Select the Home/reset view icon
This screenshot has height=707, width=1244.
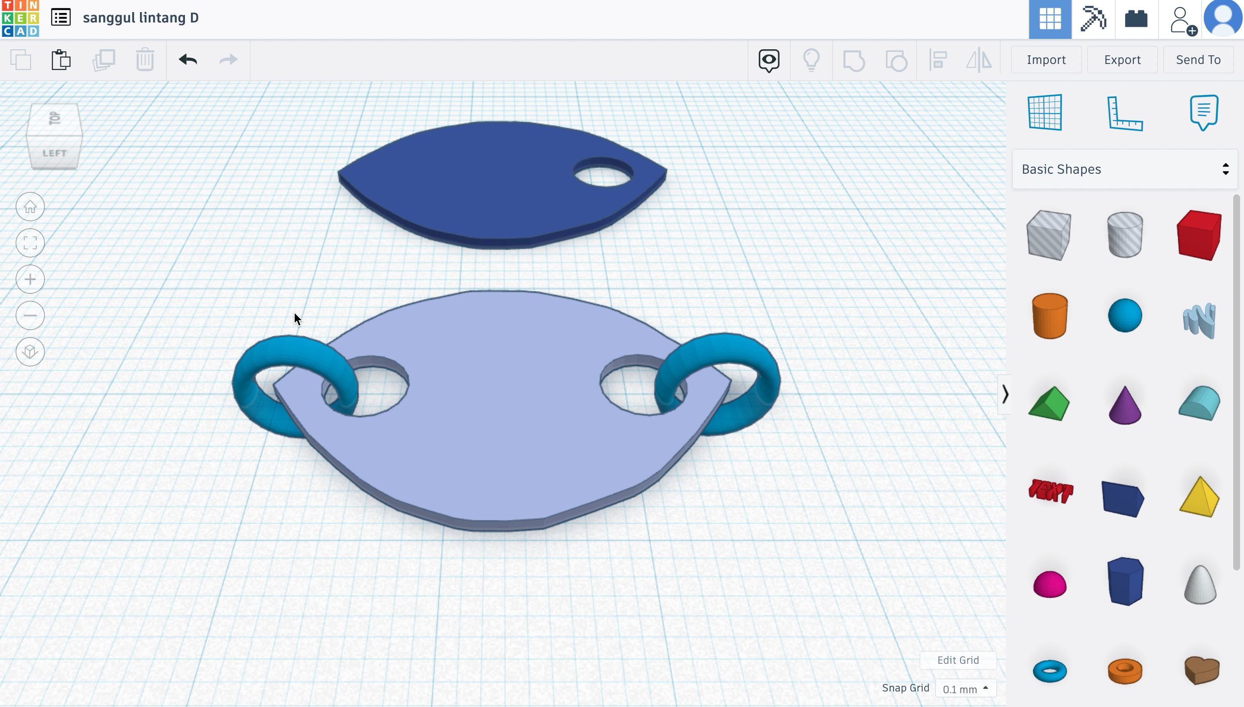pyautogui.click(x=30, y=207)
